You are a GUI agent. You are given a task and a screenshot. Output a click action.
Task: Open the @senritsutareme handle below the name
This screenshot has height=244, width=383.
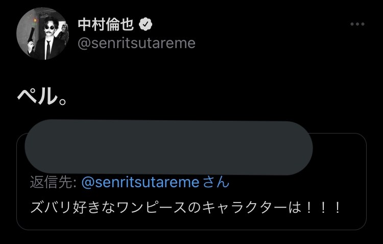136,43
